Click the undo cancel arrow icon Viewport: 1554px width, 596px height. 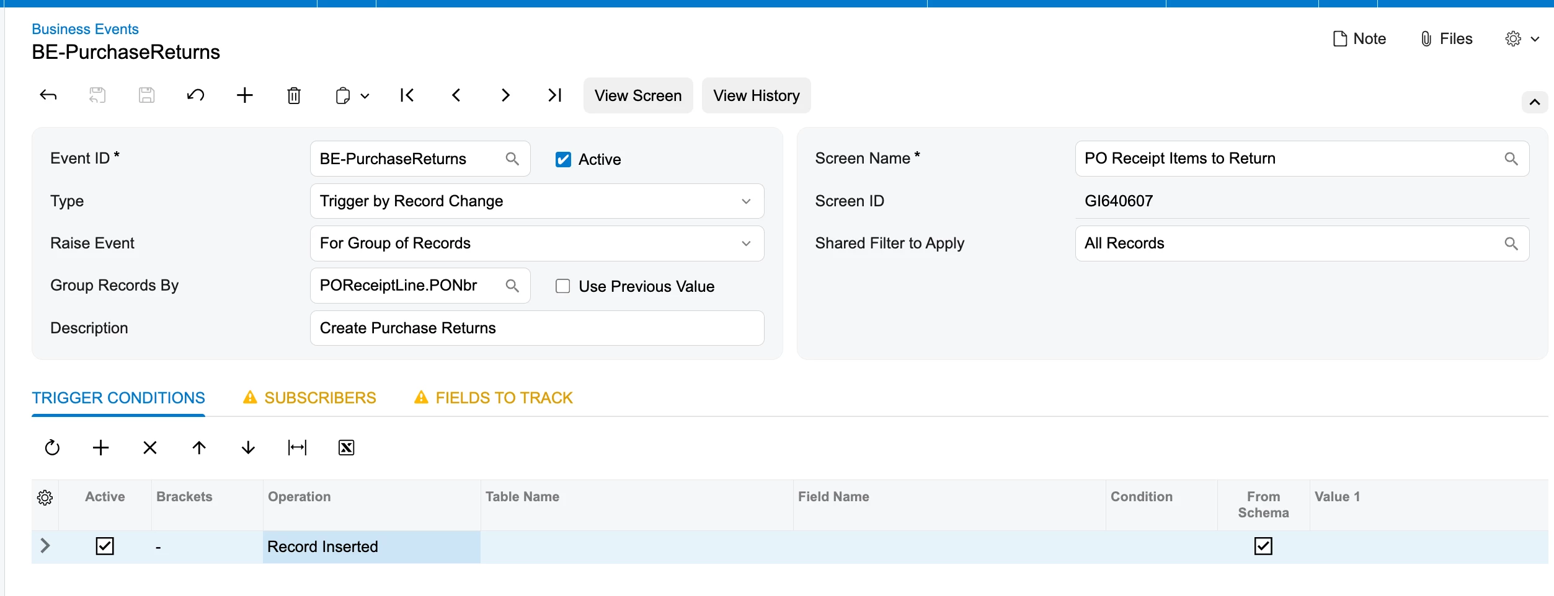[x=195, y=95]
